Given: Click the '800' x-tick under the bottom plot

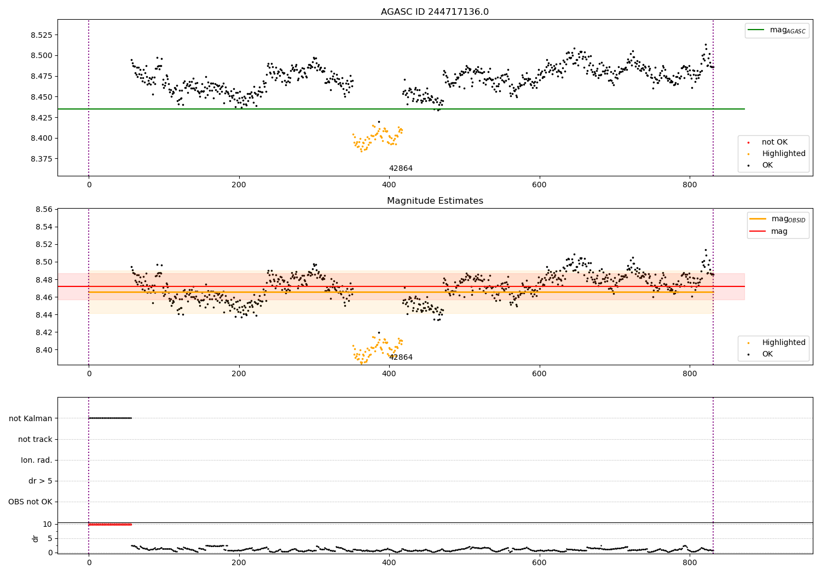Looking at the screenshot, I should (x=690, y=562).
